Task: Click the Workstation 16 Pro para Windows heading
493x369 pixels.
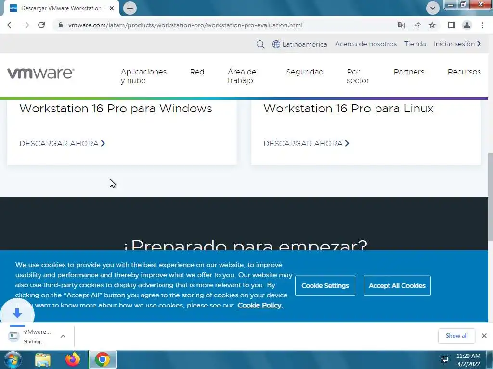Action: (116, 109)
